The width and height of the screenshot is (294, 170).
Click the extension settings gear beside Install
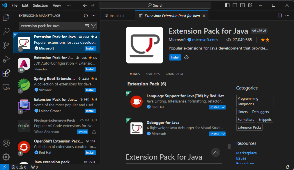[x=187, y=57]
